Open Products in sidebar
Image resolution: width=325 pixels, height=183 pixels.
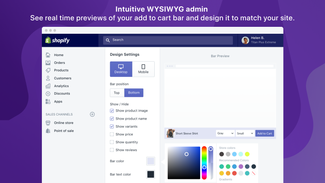61,70
